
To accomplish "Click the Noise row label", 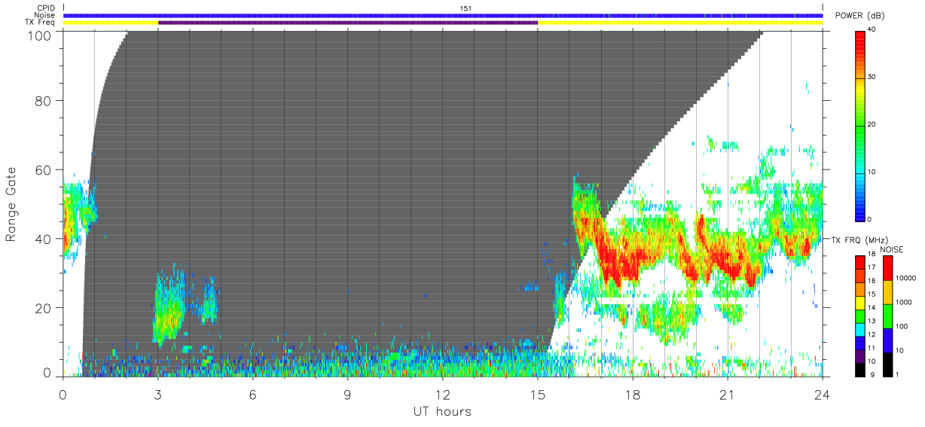I will (x=45, y=15).
